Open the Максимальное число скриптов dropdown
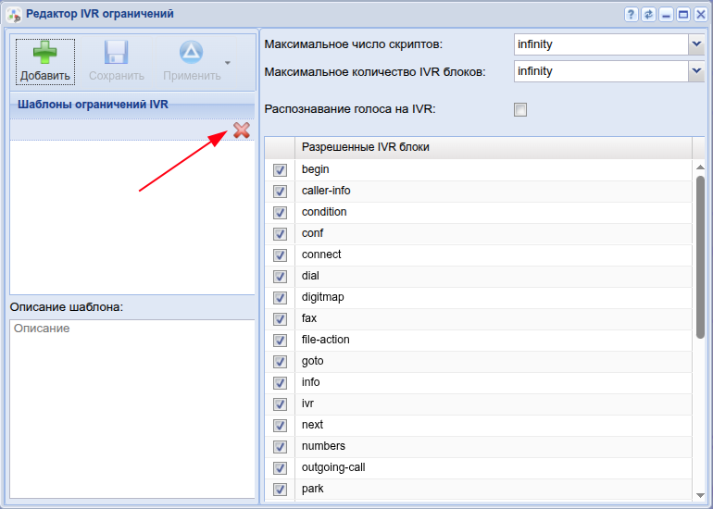 click(695, 43)
